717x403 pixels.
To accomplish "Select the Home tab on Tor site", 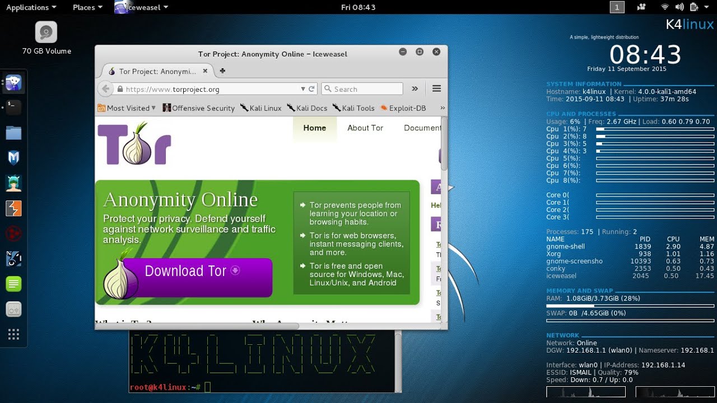I will pyautogui.click(x=315, y=128).
